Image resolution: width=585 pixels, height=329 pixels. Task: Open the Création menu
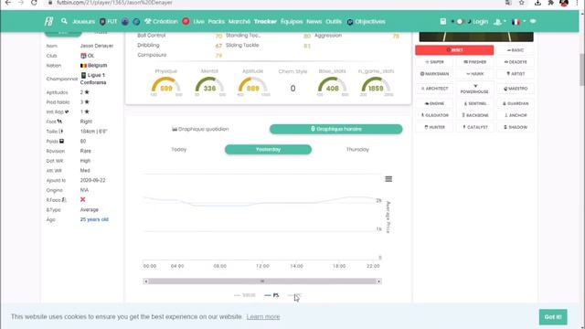(161, 22)
